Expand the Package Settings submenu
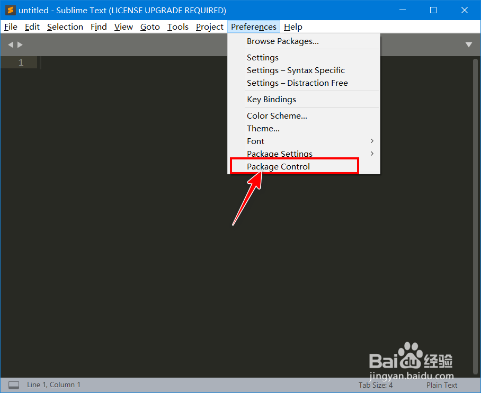This screenshot has width=481, height=393. click(304, 154)
